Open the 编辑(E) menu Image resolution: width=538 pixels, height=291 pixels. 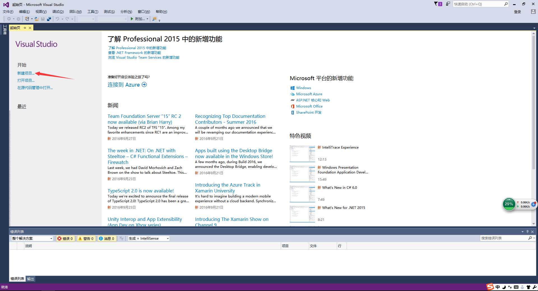24,12
